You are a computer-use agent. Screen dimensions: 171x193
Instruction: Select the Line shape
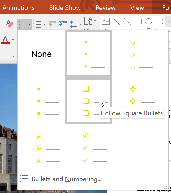pos(116,21)
